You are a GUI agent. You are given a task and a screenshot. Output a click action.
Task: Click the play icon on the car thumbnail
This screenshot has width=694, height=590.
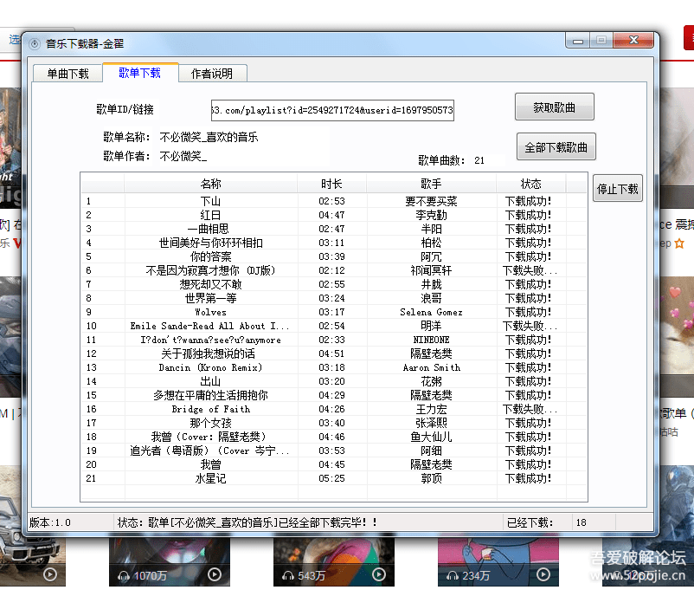(x=50, y=575)
